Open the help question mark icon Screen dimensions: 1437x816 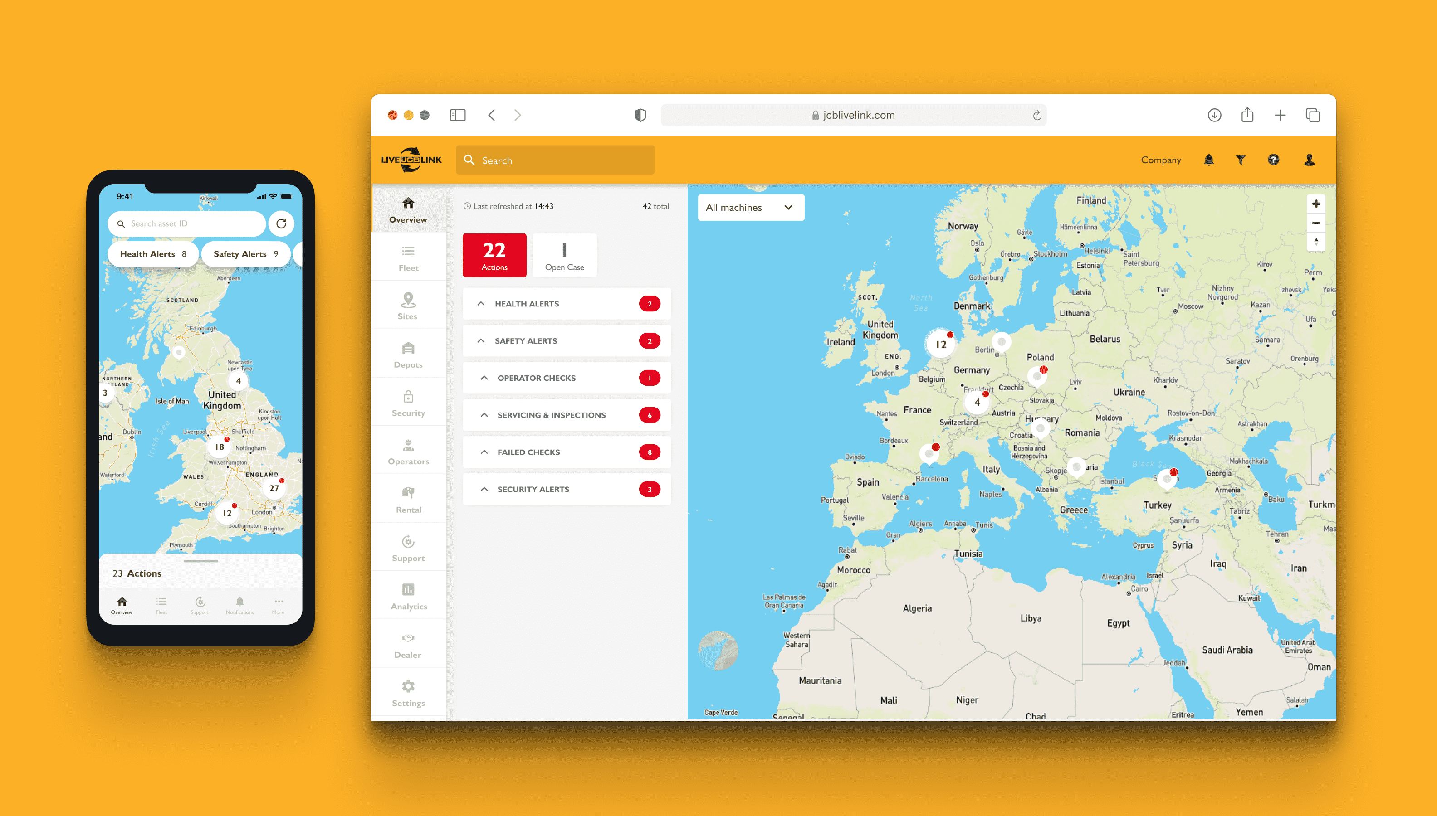point(1273,160)
